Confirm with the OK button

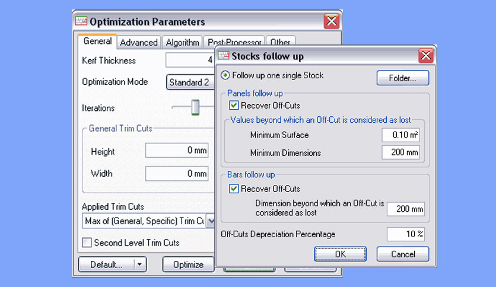pyautogui.click(x=341, y=254)
